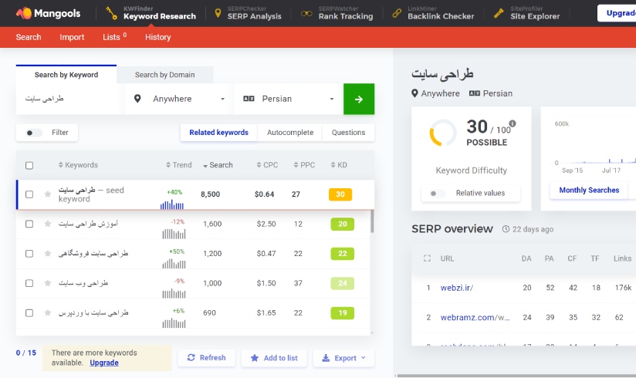Viewport: 636px width, 378px height.
Task: Star the 690 search volume keyword
Action: tap(48, 312)
